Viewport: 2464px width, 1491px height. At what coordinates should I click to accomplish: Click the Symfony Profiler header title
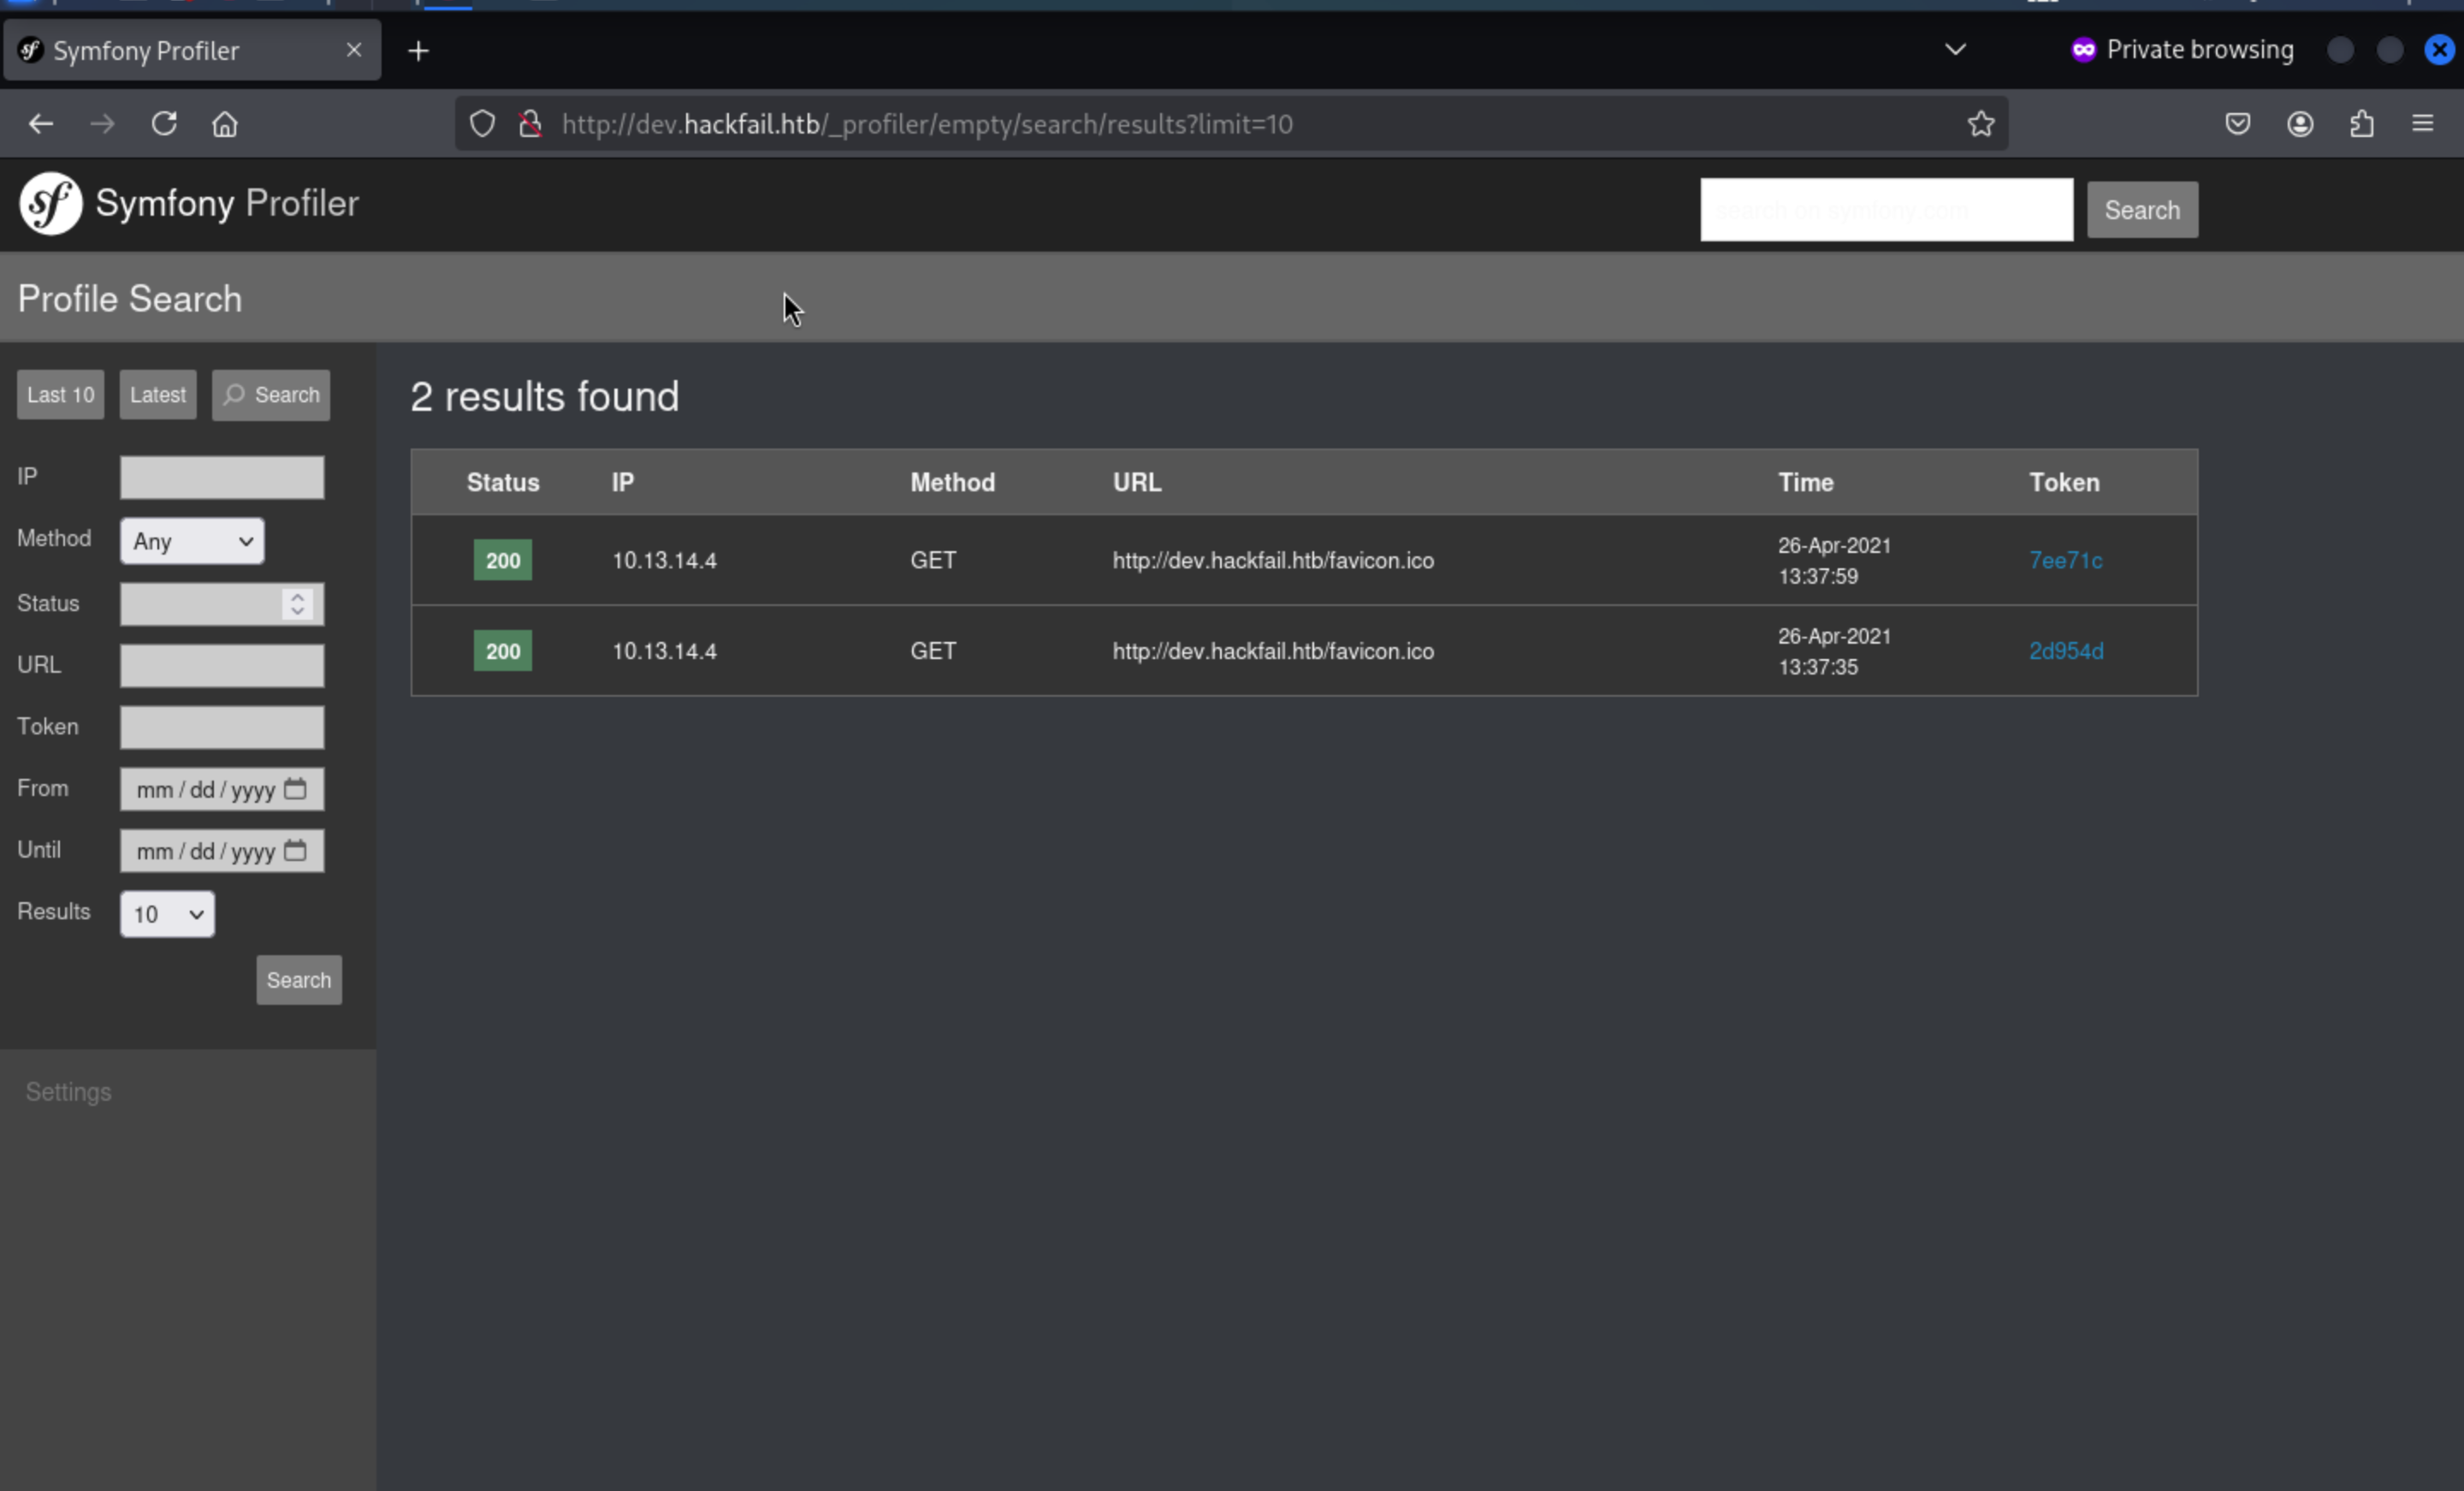coord(227,203)
